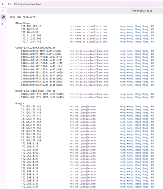This screenshot has height=189, width=163.
Task: Select 'ns: cruz.ns.cloudflare.com' beside 162.158.113.15
Action: (88, 26)
